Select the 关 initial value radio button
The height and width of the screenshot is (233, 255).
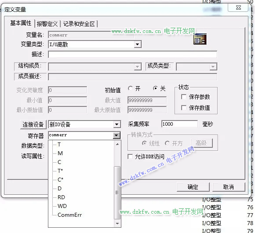pyautogui.click(x=155, y=88)
